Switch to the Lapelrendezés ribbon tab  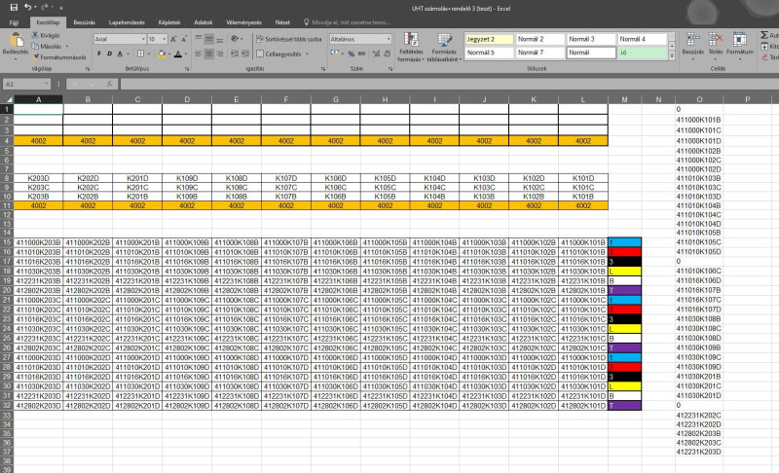tap(127, 22)
